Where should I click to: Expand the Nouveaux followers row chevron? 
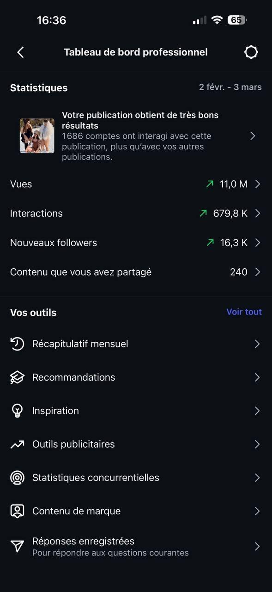tap(258, 242)
